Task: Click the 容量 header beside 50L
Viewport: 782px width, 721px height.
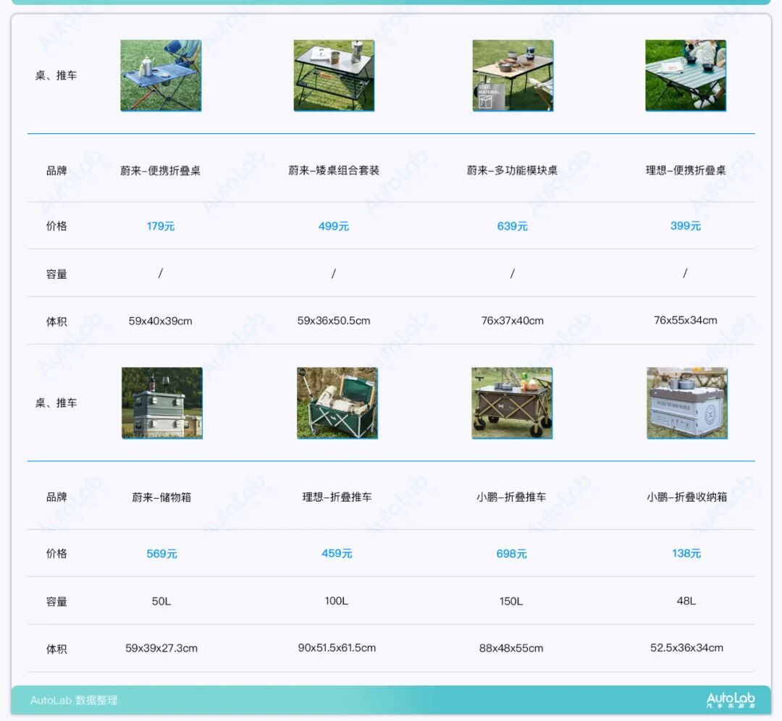Action: [x=56, y=602]
